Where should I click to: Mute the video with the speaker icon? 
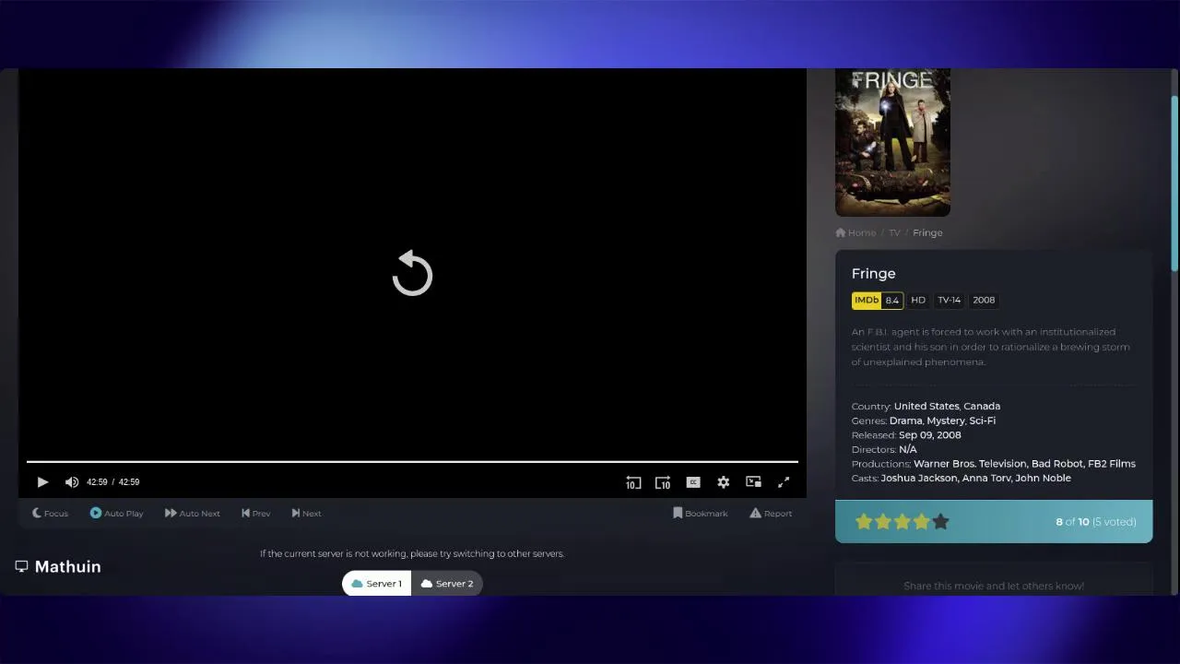[72, 482]
